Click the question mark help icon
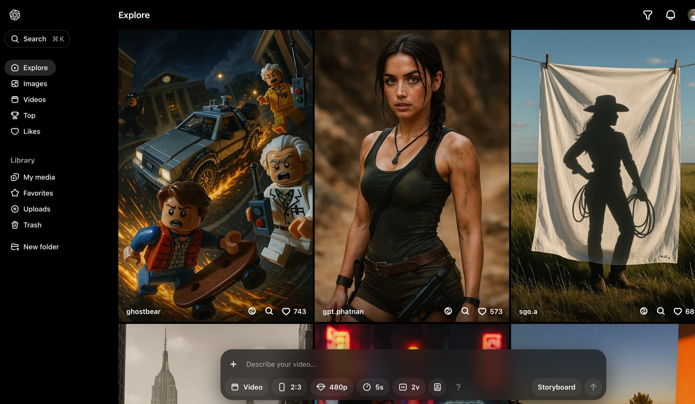 click(458, 387)
